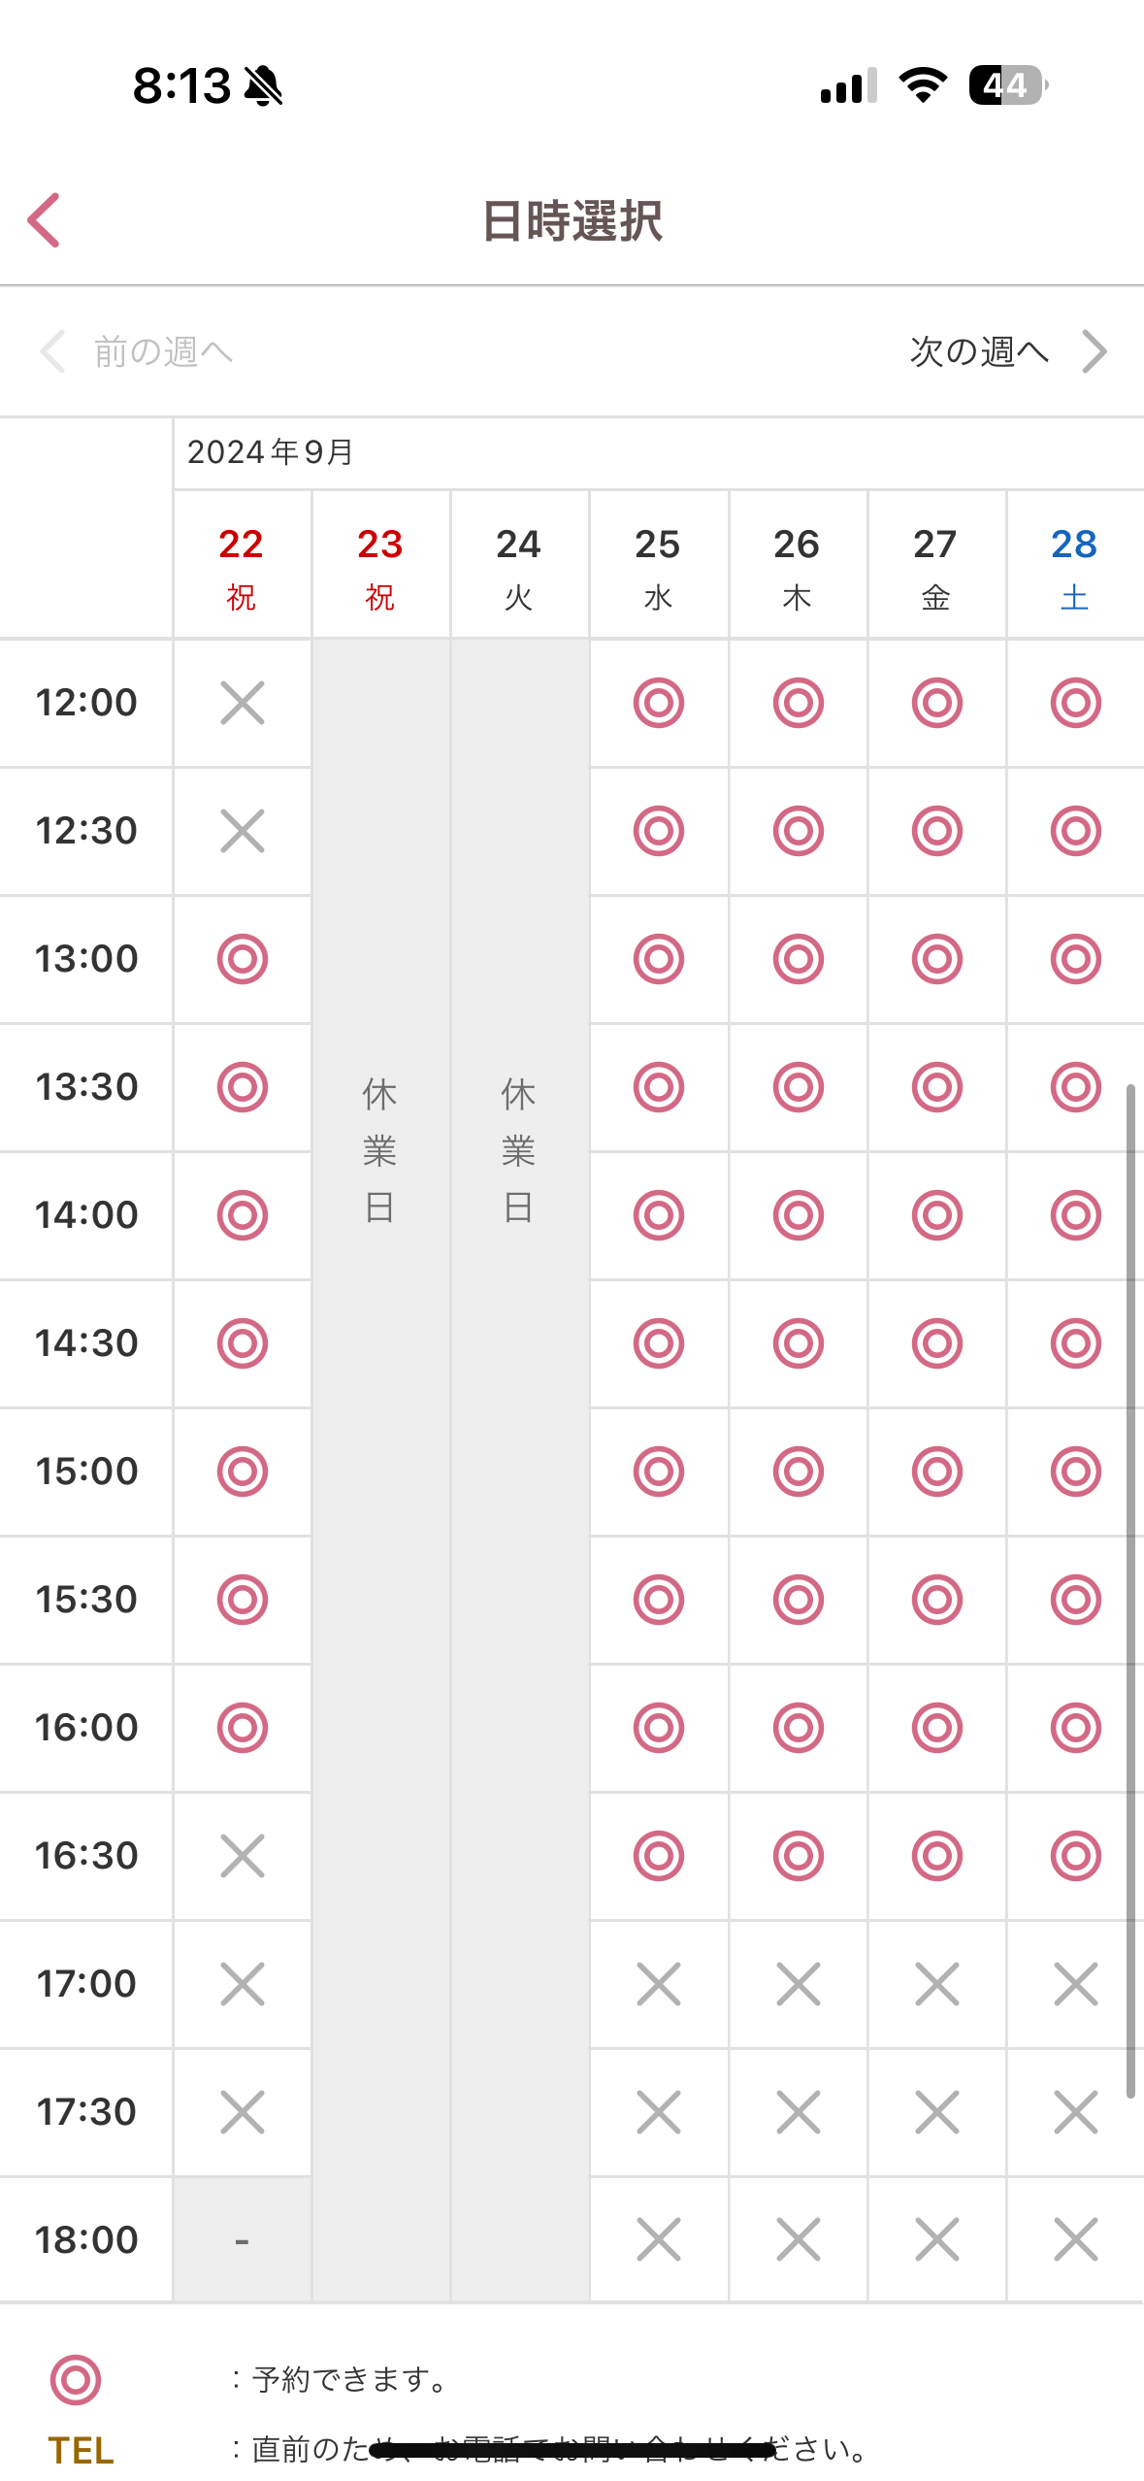This screenshot has height=2481, width=1144.
Task: Tap the 前の週へ link text
Action: [x=163, y=351]
